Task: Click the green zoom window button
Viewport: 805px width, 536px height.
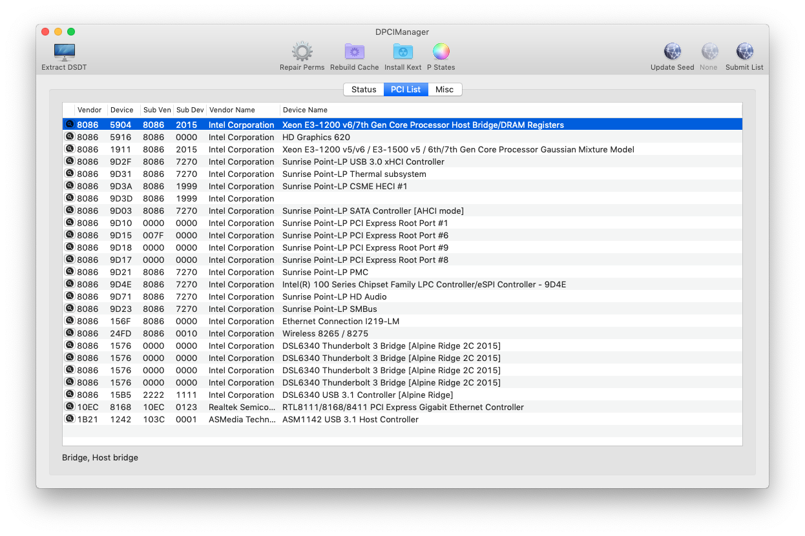Action: point(71,32)
